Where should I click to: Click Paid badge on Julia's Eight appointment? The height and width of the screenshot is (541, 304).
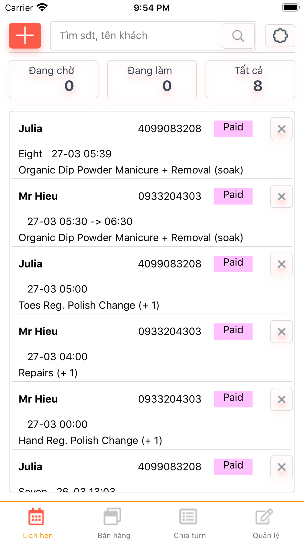233,128
